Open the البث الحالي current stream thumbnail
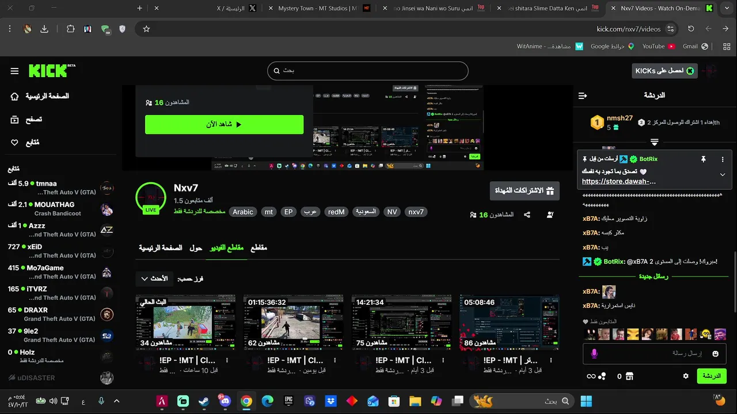 click(x=185, y=323)
